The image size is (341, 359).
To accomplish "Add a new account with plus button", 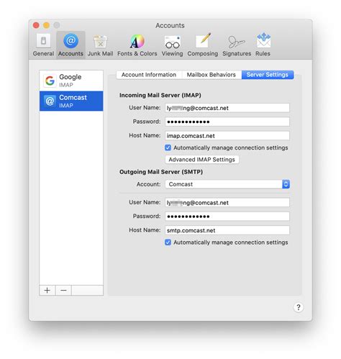I will click(47, 291).
